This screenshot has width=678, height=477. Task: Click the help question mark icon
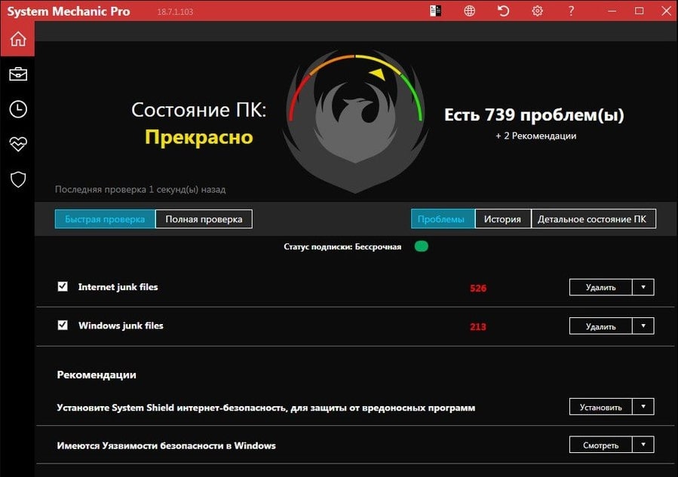click(571, 11)
